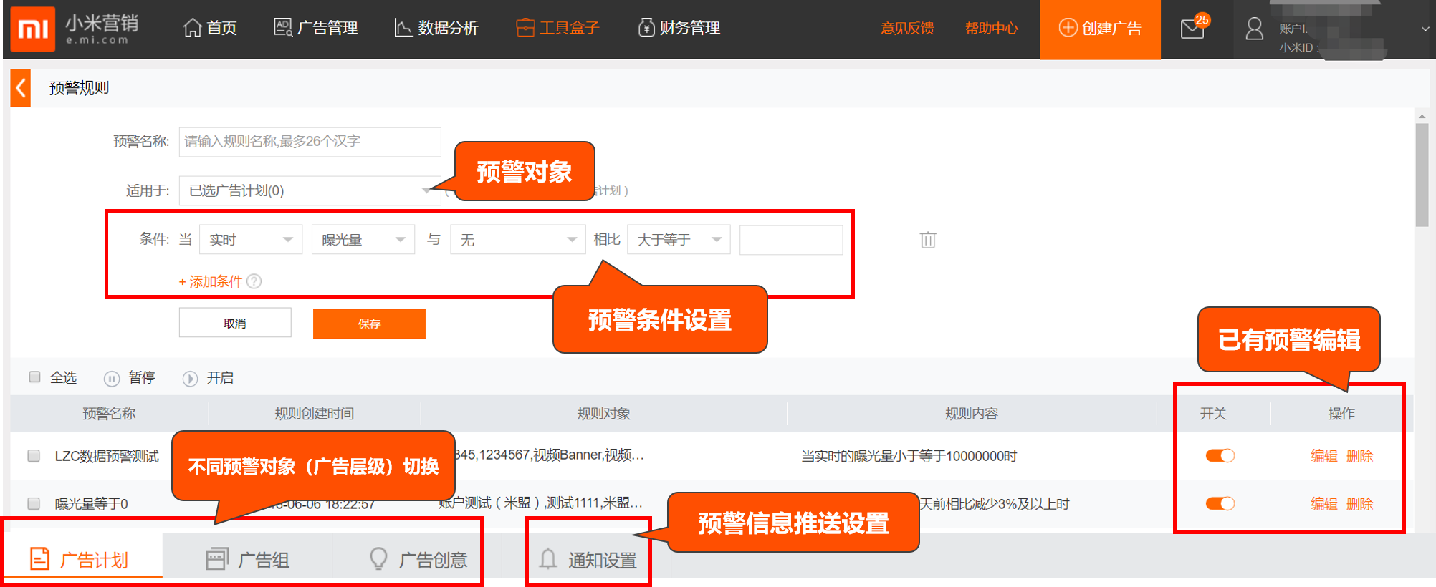Click the 数据分析 chart icon

pyautogui.click(x=403, y=28)
